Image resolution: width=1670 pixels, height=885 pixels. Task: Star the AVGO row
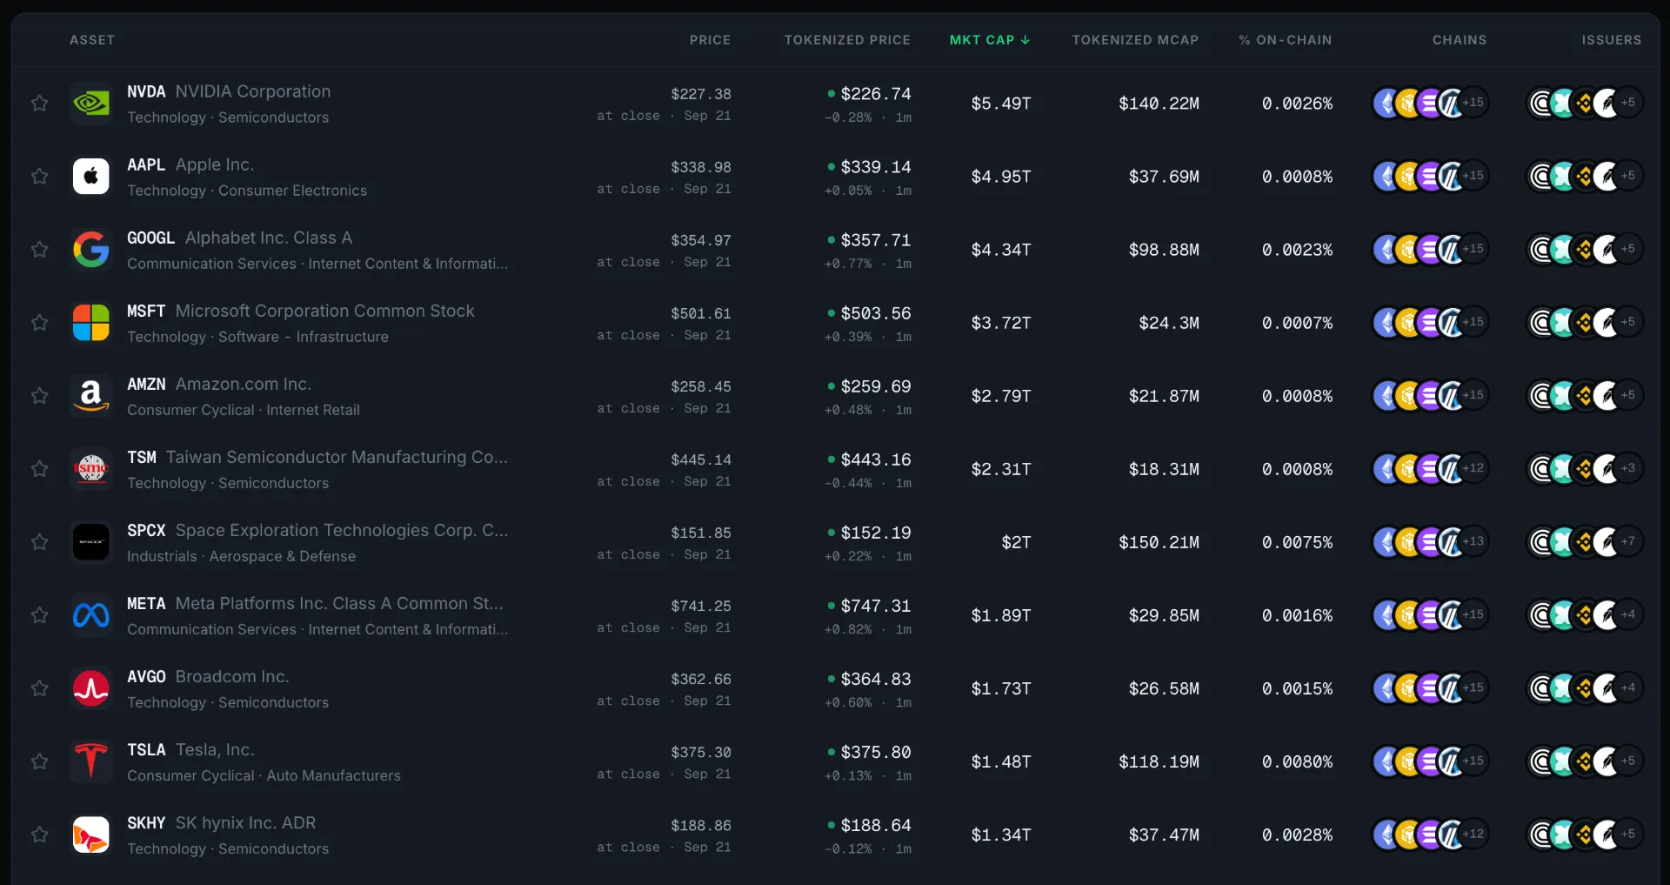pos(39,688)
